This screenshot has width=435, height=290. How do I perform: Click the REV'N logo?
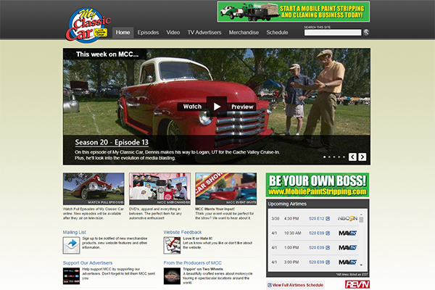357,284
